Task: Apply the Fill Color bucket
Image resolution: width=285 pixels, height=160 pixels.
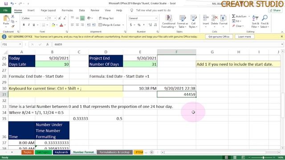Action: (x=53, y=25)
